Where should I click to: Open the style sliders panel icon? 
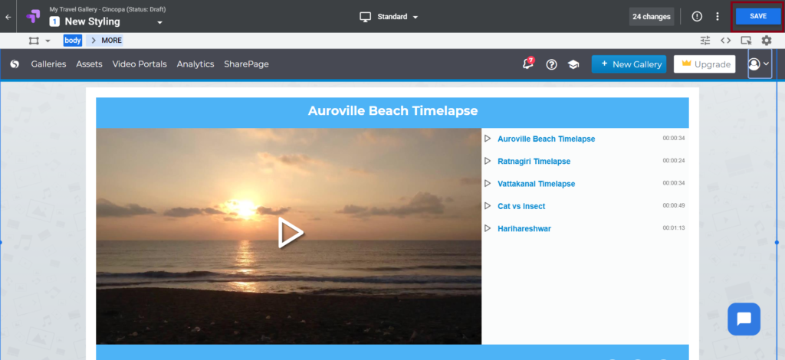[705, 41]
